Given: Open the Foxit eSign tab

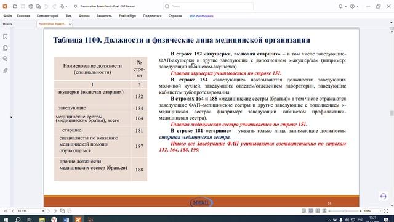Looking at the screenshot, I should [x=127, y=16].
